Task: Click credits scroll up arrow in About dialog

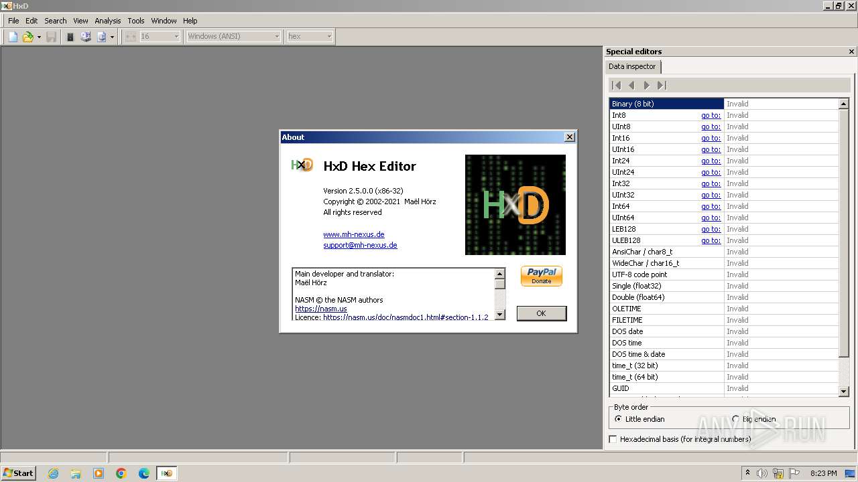Action: (500, 274)
